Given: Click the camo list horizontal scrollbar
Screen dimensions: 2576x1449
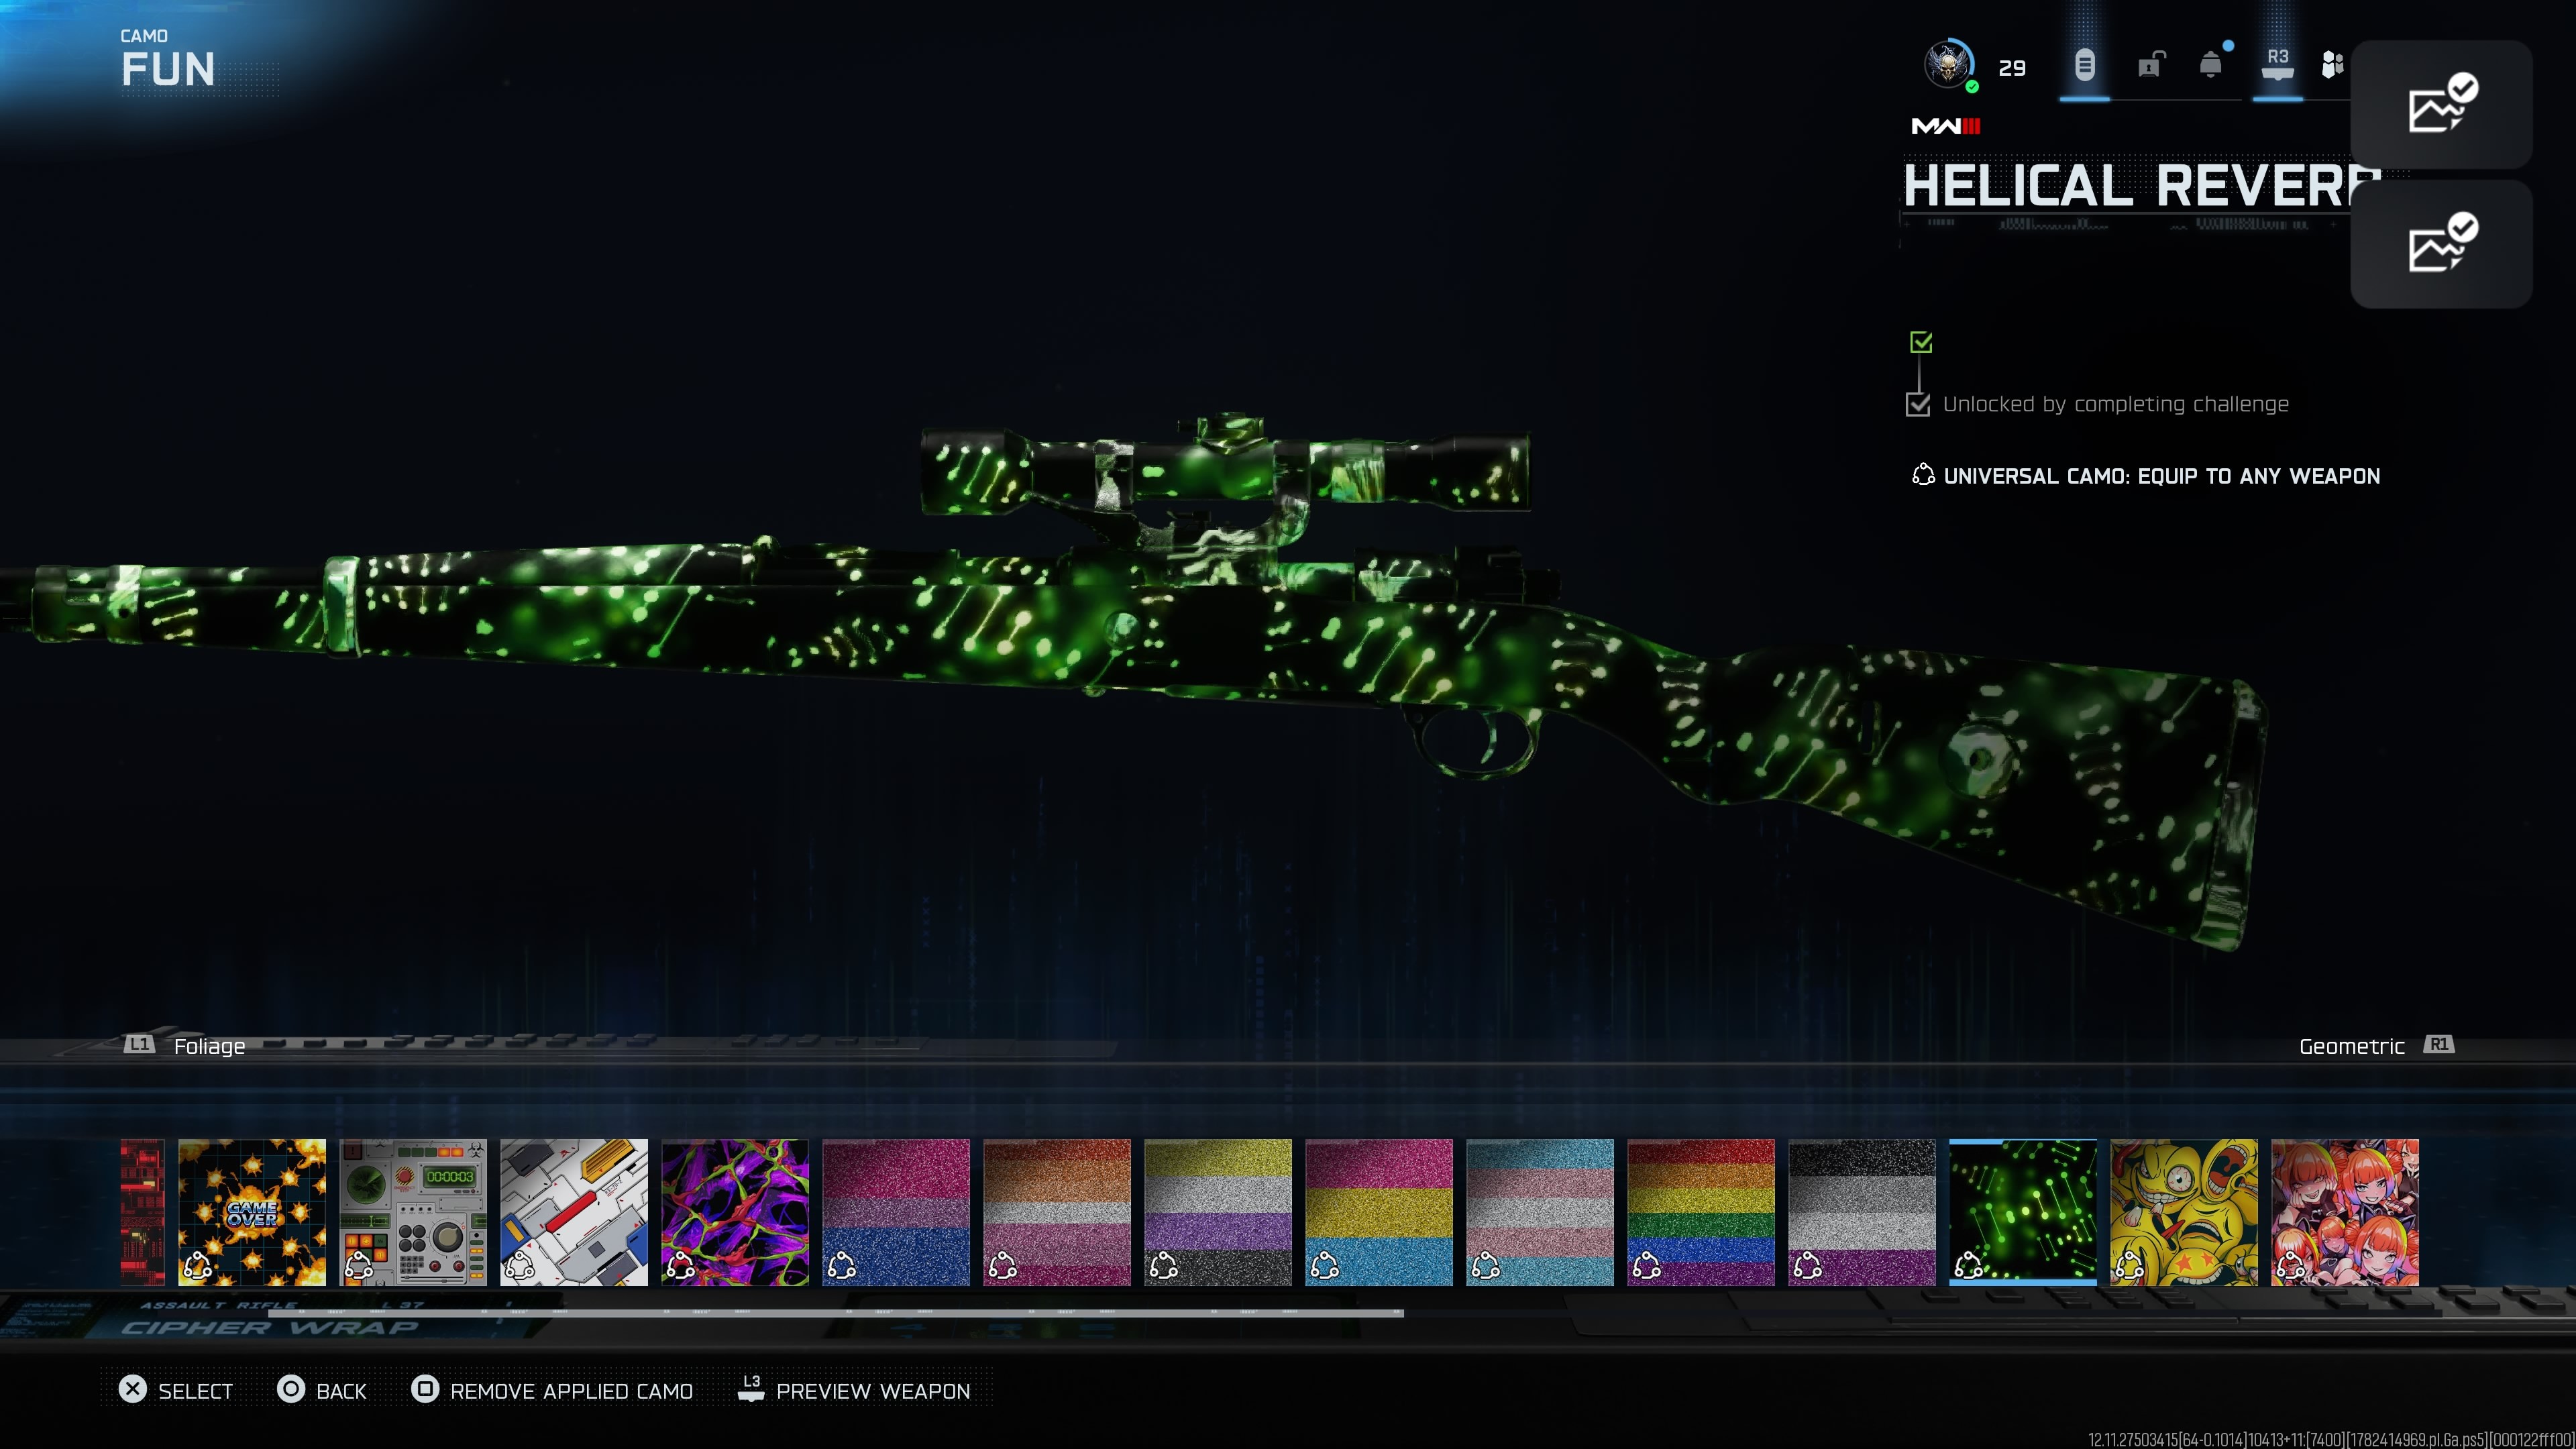Looking at the screenshot, I should coord(835,1312).
